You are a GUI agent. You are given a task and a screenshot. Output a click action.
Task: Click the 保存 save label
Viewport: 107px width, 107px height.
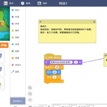45,3
